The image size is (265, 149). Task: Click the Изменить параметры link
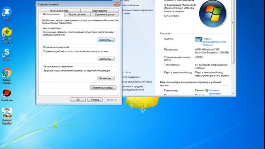click(x=214, y=92)
